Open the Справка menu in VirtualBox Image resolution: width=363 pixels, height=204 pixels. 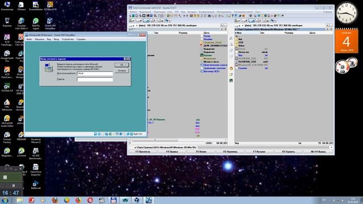[81, 39]
